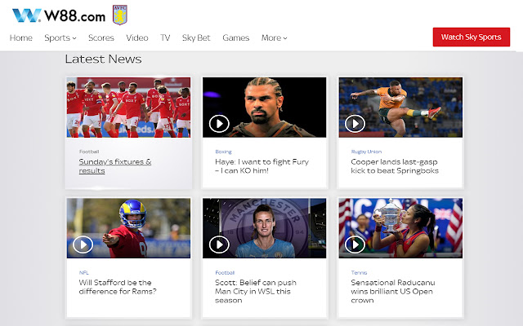Open Sky Bet from navigation

click(x=196, y=37)
